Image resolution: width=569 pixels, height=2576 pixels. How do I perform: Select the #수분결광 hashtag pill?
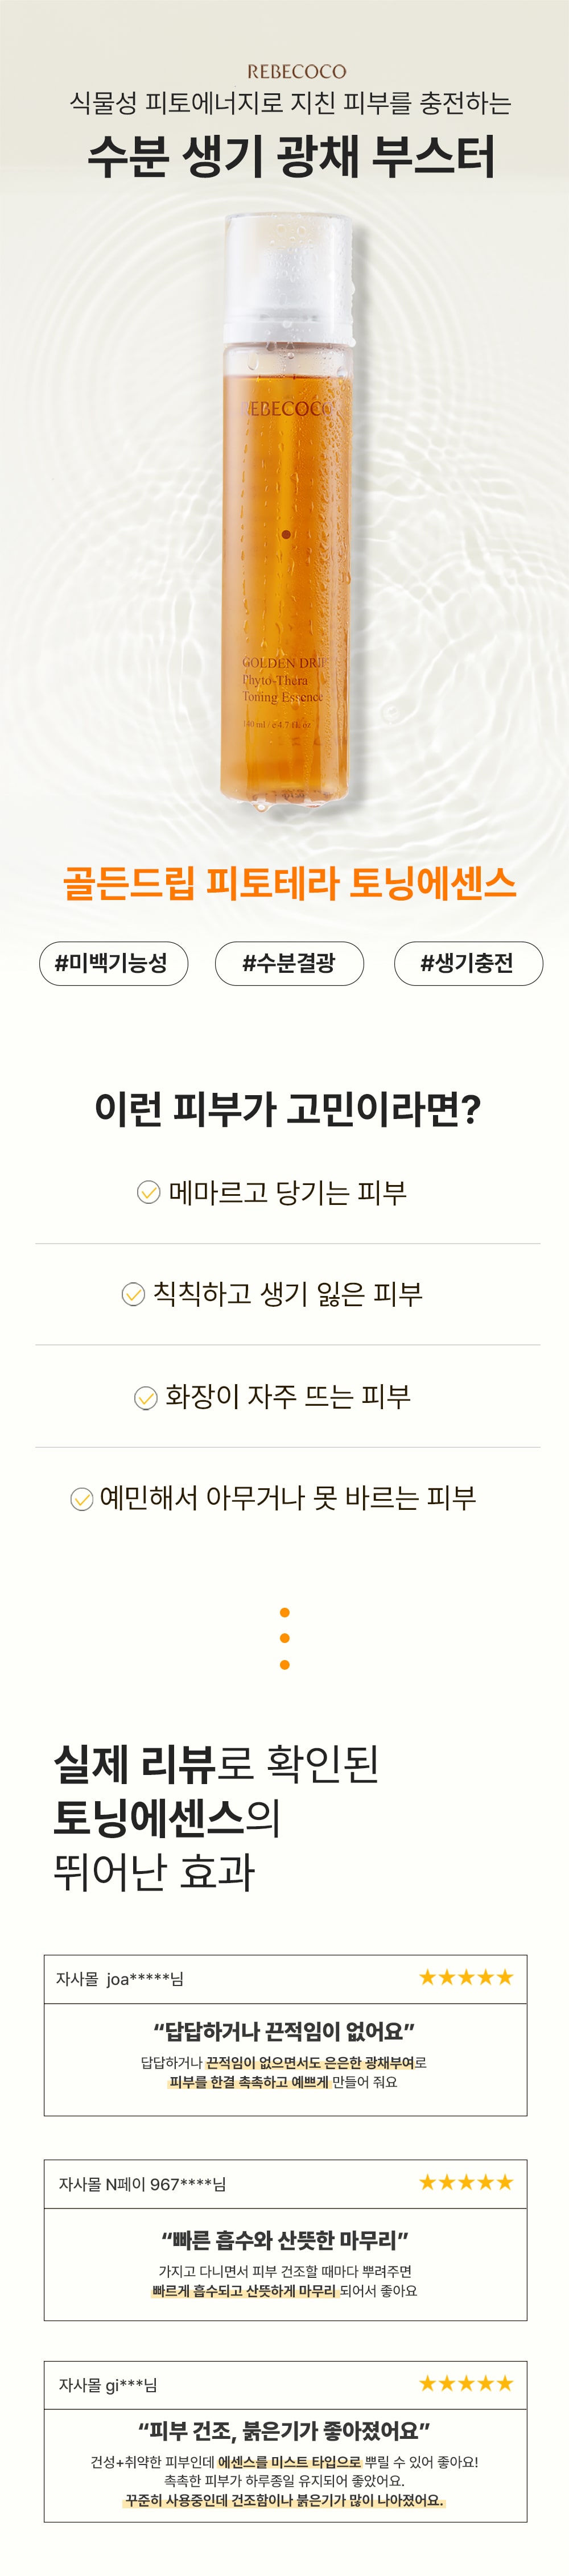289,963
